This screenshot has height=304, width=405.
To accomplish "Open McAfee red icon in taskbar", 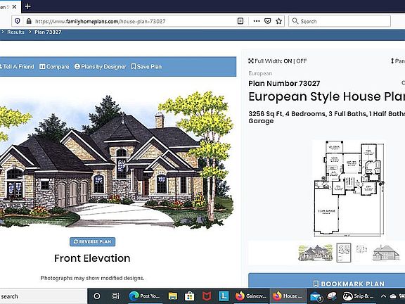I will 207,296.
